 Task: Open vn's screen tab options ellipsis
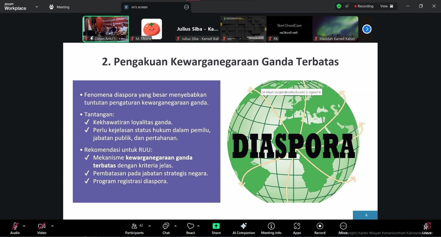pos(187,7)
